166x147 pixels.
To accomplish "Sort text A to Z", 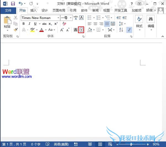I will [121, 30].
